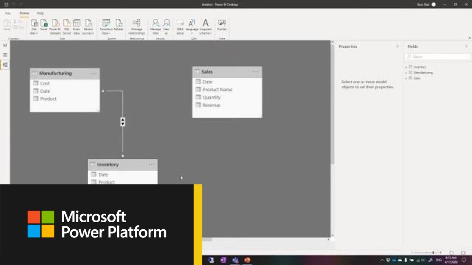This screenshot has height=265, width=472.
Task: Select Inventory table header
Action: pyautogui.click(x=123, y=165)
